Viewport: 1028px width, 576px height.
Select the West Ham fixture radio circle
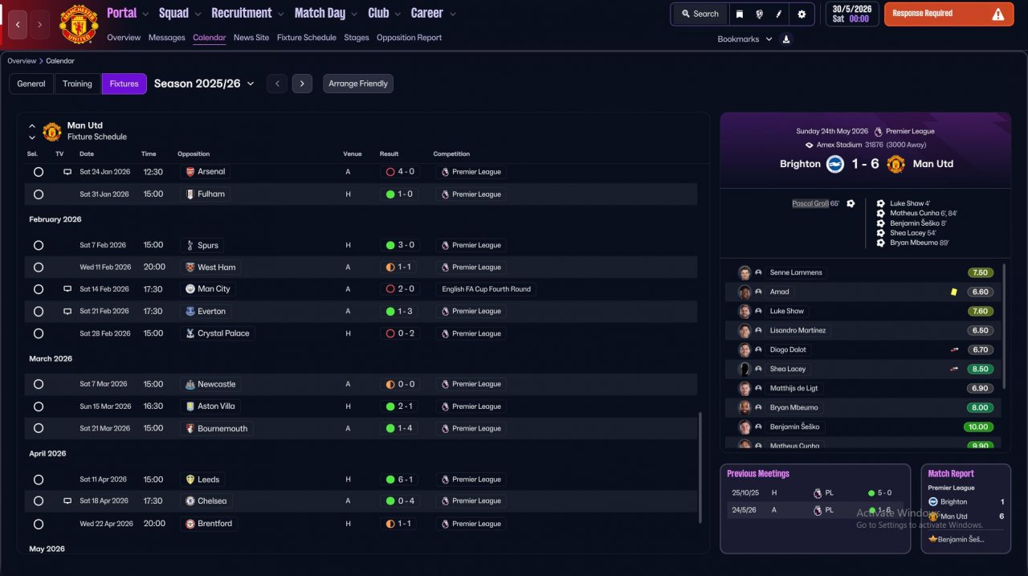point(38,268)
